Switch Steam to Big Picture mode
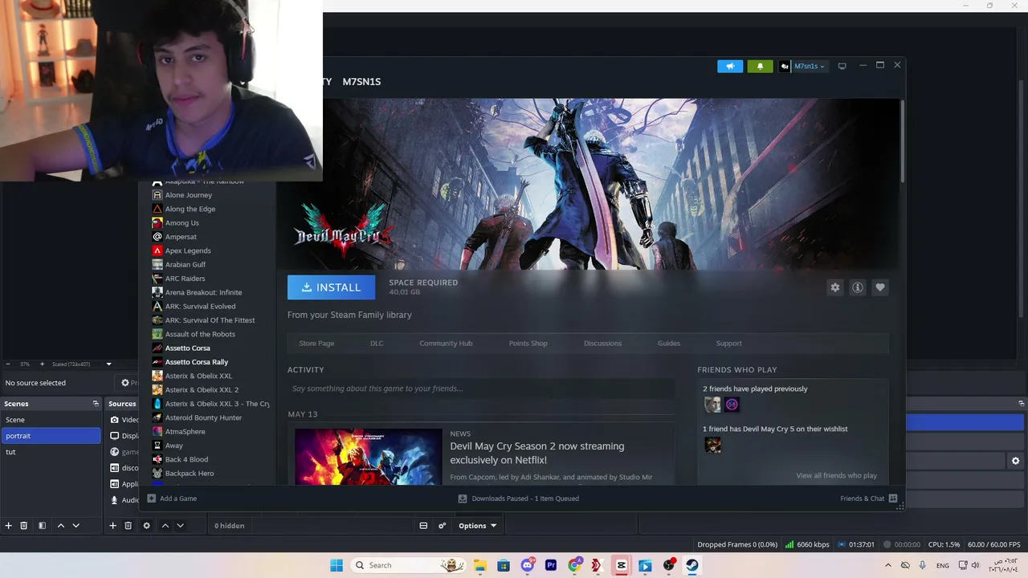The image size is (1028, 578). (842, 66)
